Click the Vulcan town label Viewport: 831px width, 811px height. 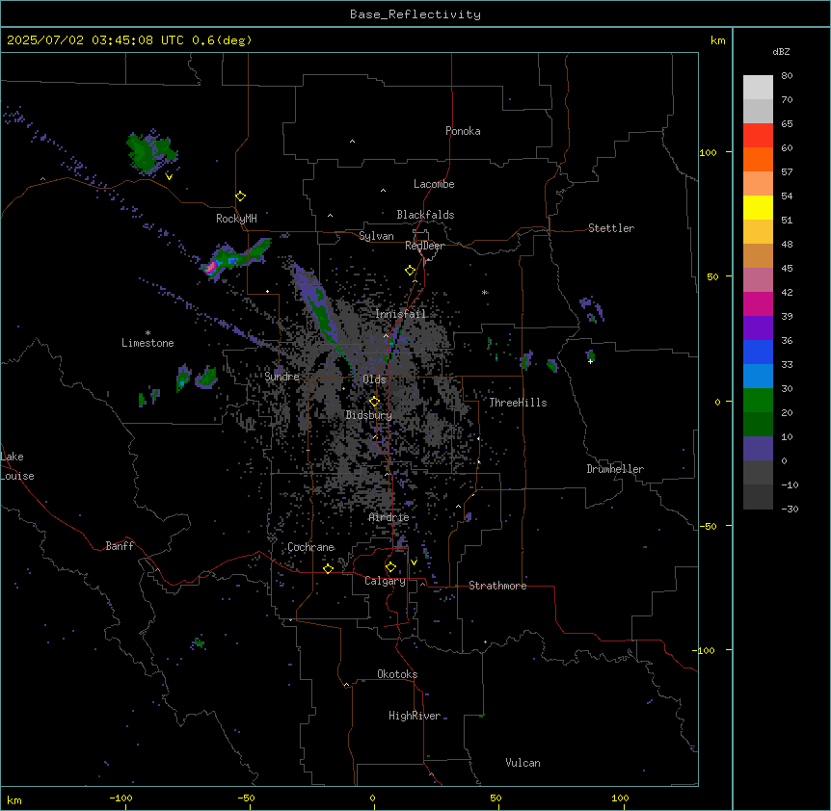point(523,763)
